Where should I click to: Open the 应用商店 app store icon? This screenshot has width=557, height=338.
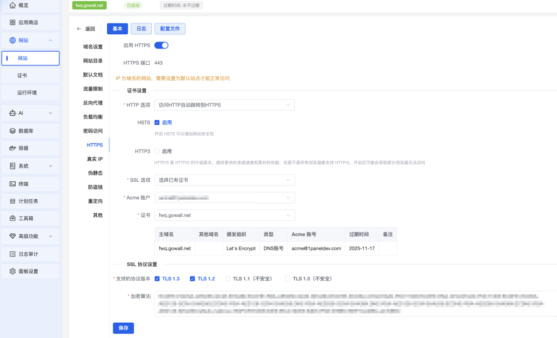coord(13,22)
